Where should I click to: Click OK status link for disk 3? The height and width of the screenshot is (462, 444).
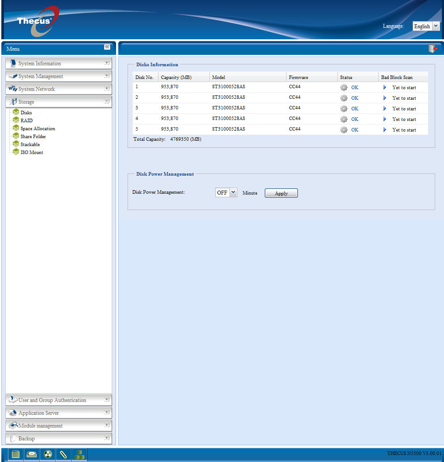(355, 109)
